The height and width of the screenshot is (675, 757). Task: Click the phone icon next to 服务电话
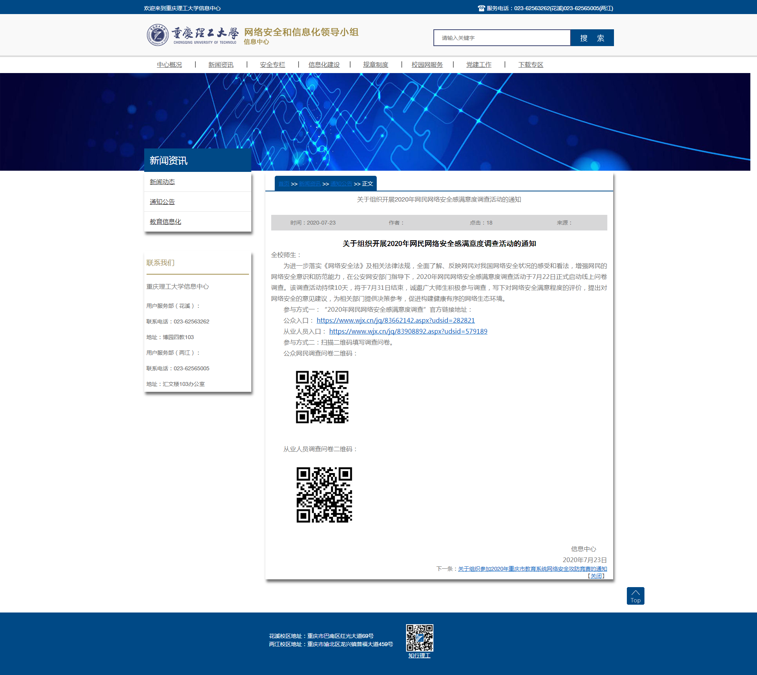coord(481,8)
